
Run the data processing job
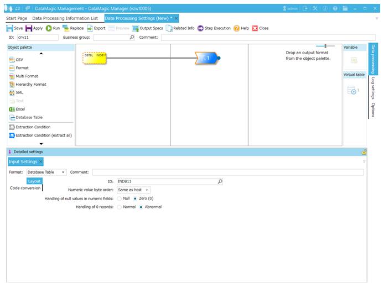click(x=49, y=28)
